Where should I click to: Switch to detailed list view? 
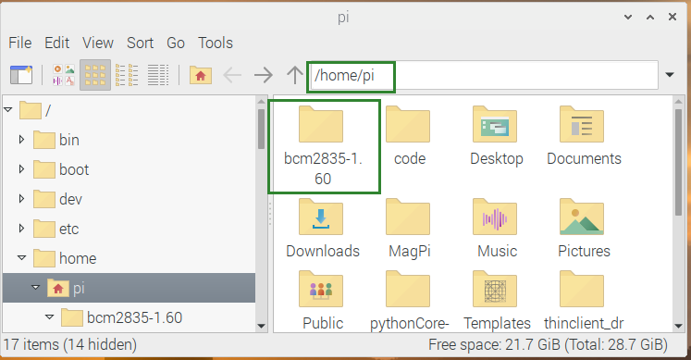click(x=158, y=75)
